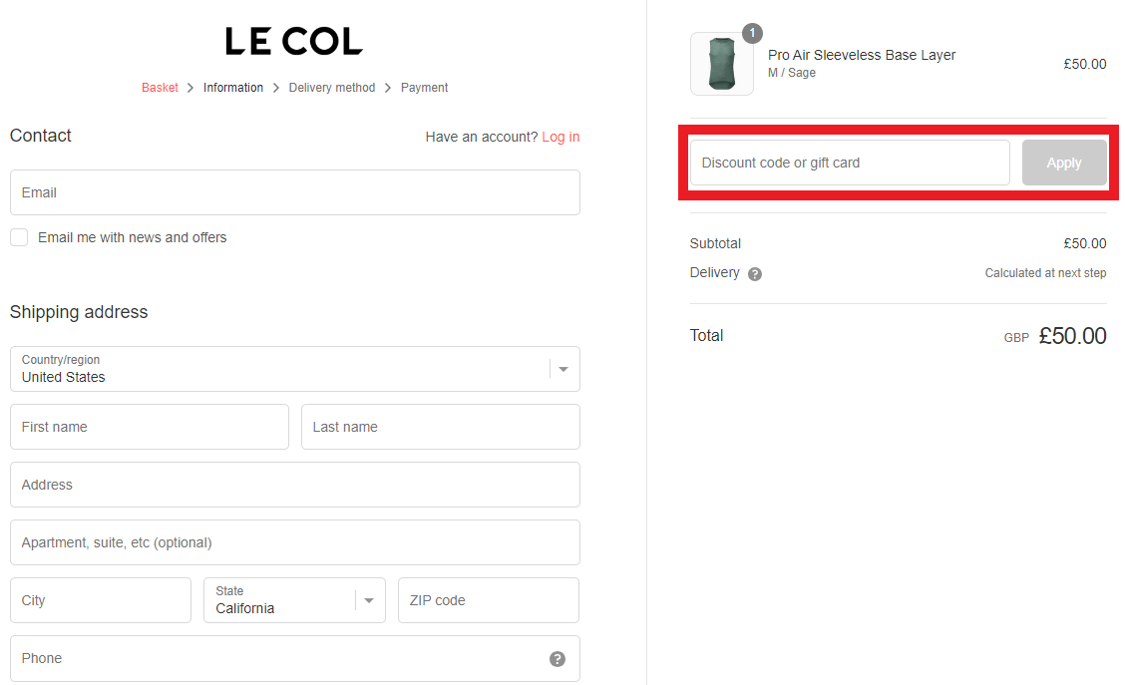Click the Last name field
This screenshot has height=685, width=1125.
coord(441,427)
